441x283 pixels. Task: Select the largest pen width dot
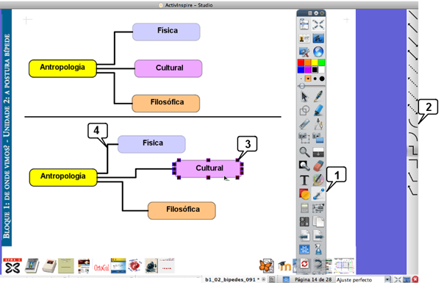[322, 79]
